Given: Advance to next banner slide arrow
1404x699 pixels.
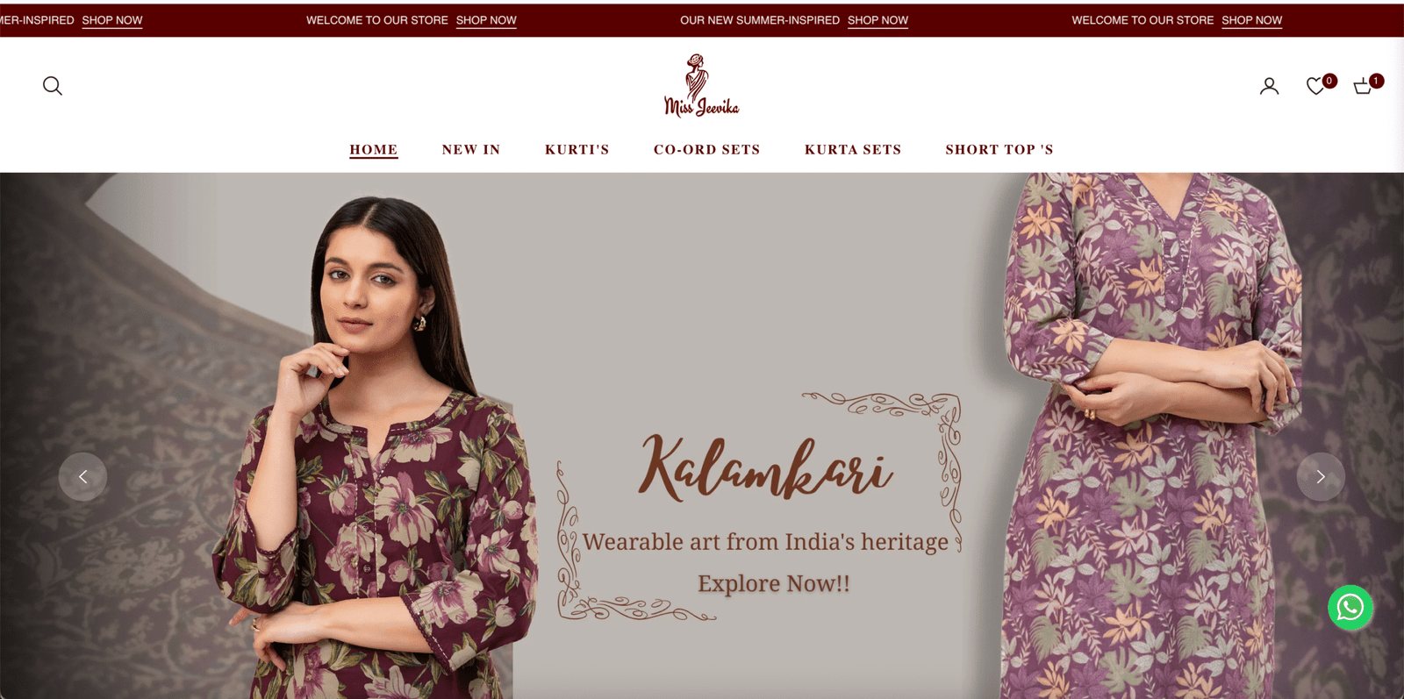Looking at the screenshot, I should click(1321, 477).
